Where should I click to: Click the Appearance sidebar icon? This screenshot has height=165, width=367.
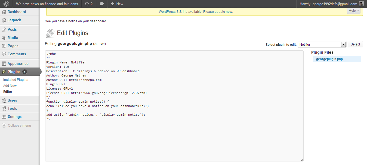tap(4, 63)
